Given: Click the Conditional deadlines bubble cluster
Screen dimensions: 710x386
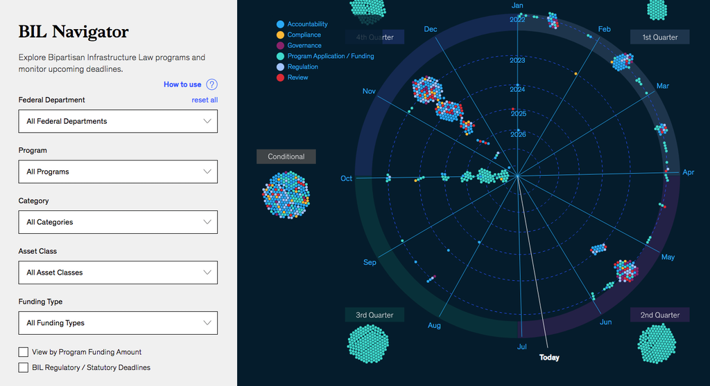Looking at the screenshot, I should [286, 195].
